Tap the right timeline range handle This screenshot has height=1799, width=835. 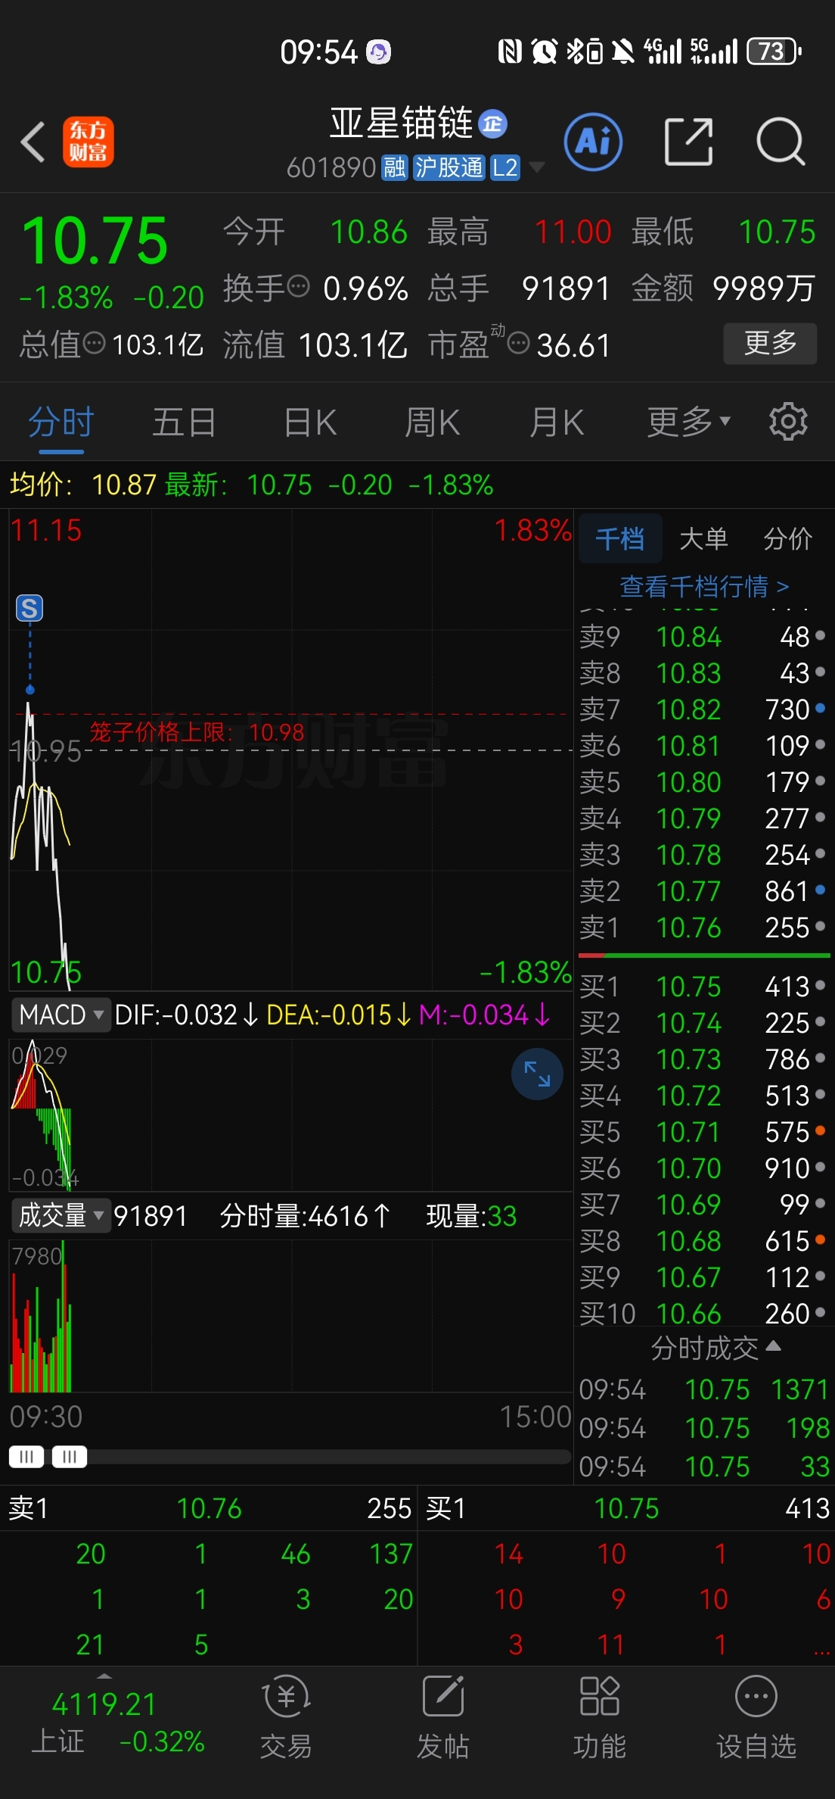[x=70, y=1457]
